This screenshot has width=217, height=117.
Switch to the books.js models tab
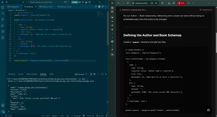pos(64,7)
